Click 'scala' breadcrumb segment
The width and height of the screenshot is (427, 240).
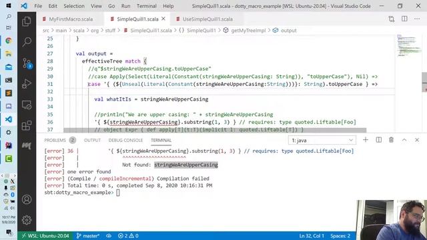(79, 31)
